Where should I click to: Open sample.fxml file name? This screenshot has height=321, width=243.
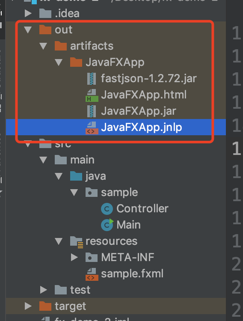(132, 274)
